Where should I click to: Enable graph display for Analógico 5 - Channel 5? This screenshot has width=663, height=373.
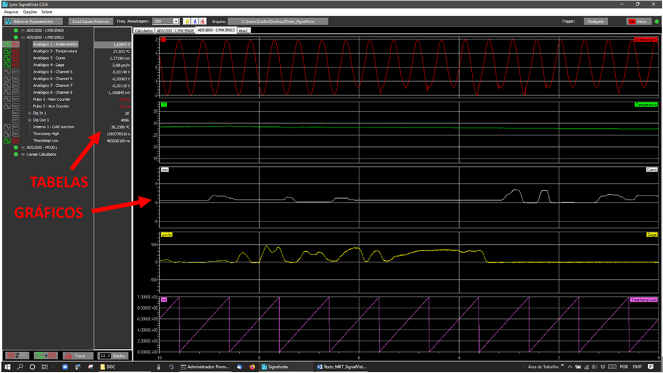(7, 72)
